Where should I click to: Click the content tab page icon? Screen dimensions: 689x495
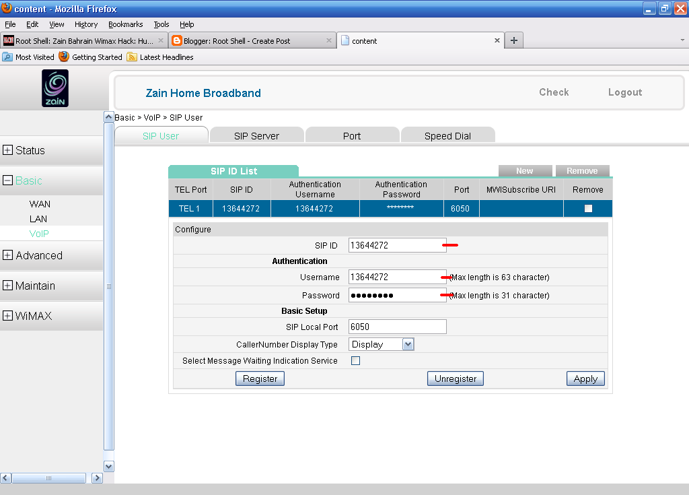tap(345, 41)
